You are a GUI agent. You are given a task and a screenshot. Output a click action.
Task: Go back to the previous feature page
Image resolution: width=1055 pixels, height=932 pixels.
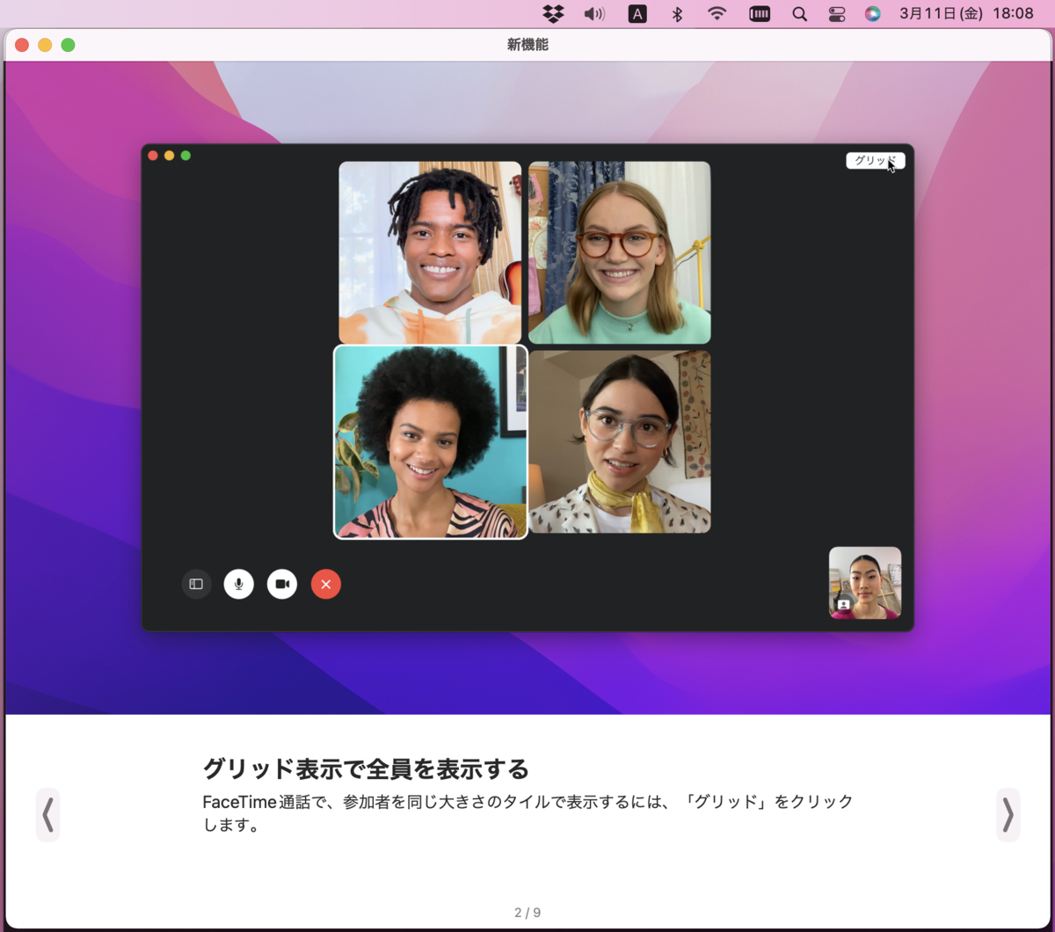pyautogui.click(x=48, y=814)
